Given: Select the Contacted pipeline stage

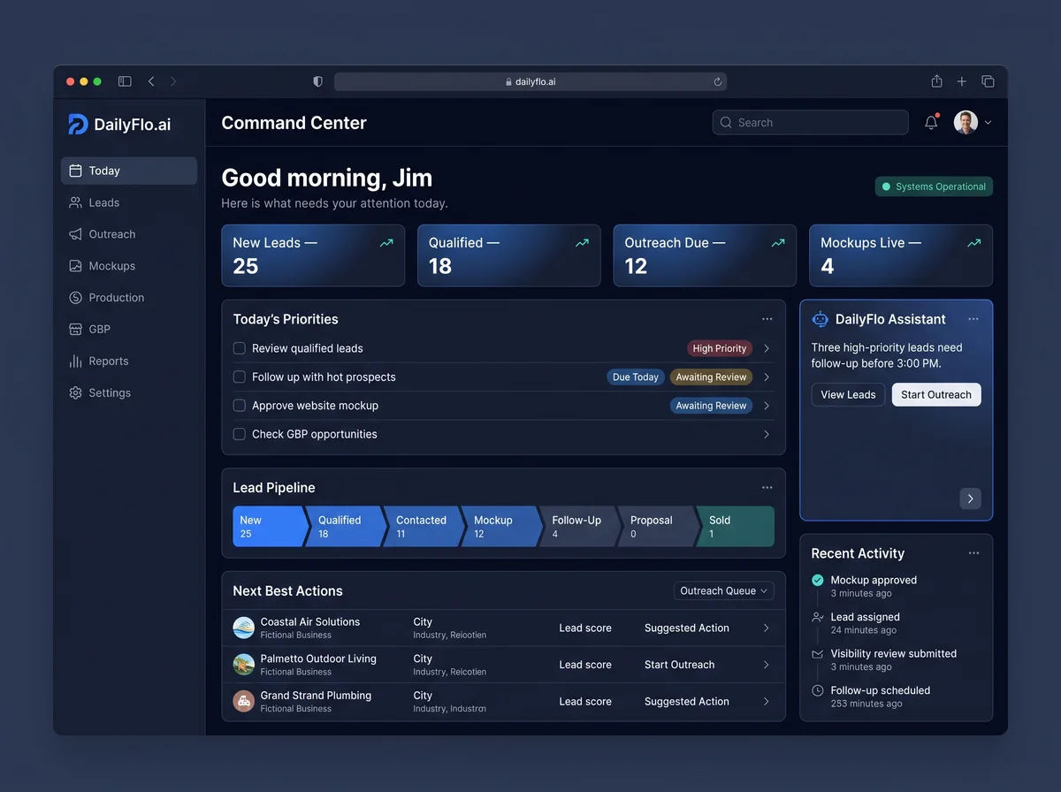Looking at the screenshot, I should pos(424,526).
